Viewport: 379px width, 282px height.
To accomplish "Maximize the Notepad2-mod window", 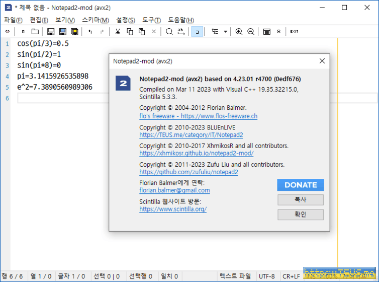I will 344,8.
